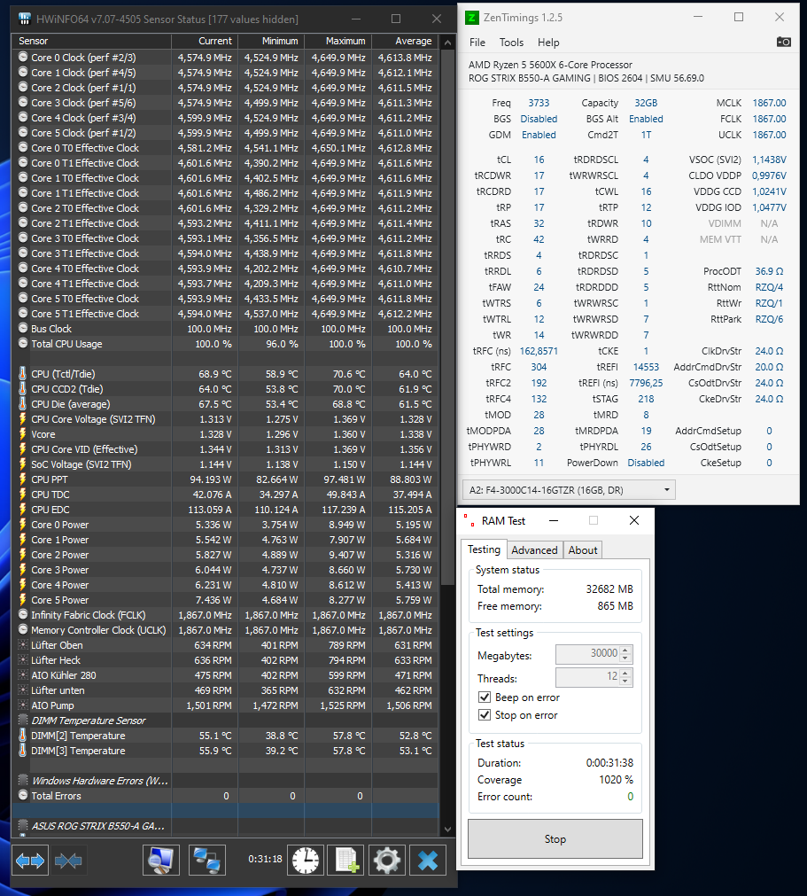
Task: Click the HWiNFO clock reset icon
Action: click(306, 860)
